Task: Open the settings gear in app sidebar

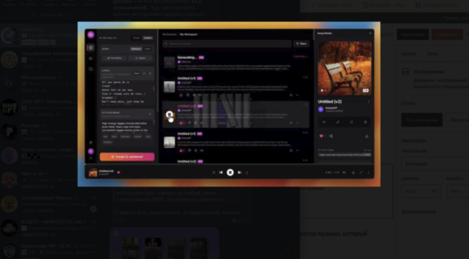Action: [x=91, y=143]
